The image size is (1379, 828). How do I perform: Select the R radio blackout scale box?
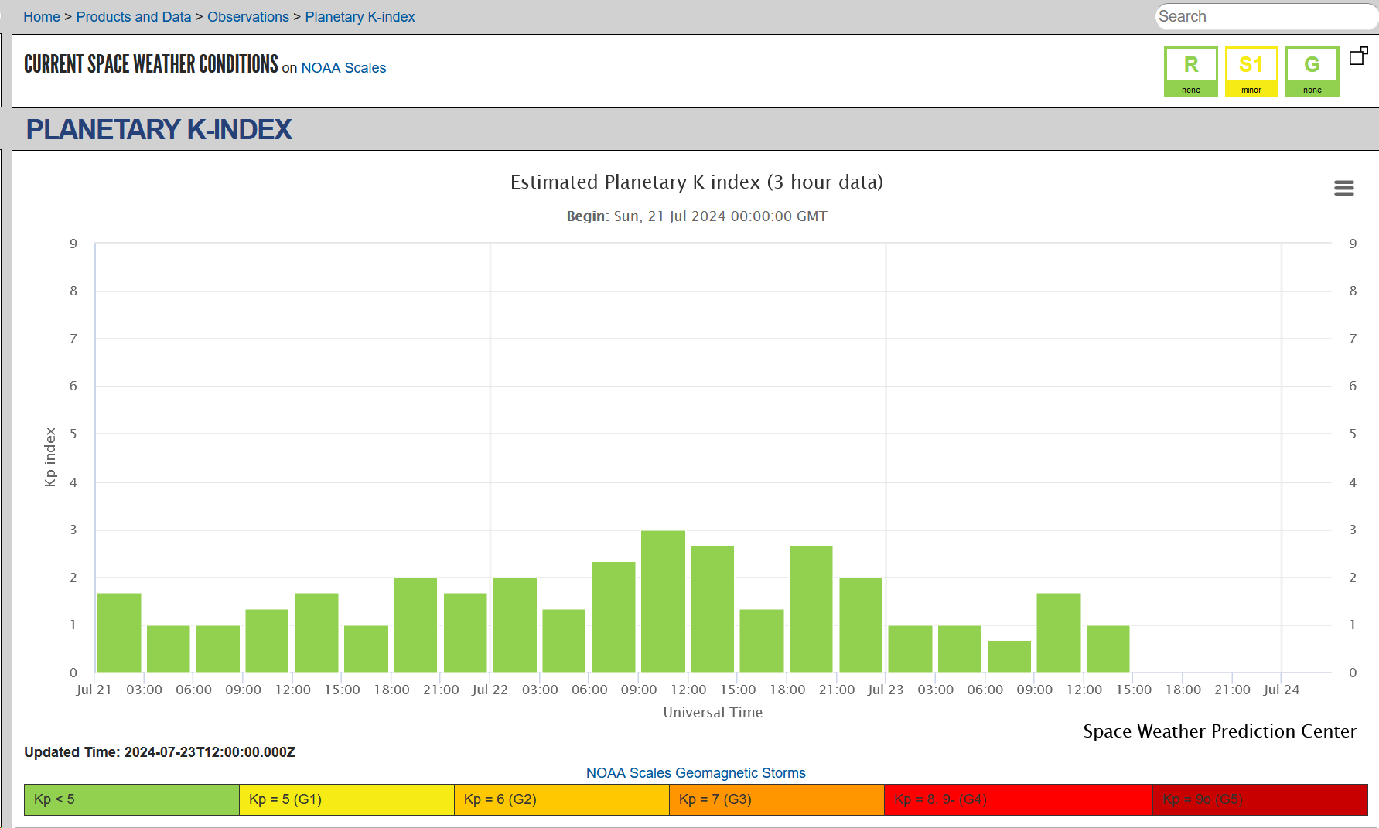(x=1191, y=72)
